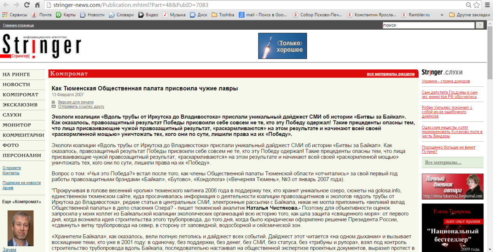Image resolution: width=493 pixels, height=252 pixels.
Task: Open the Собор Псково-Печ... bookmark
Action: click(317, 15)
